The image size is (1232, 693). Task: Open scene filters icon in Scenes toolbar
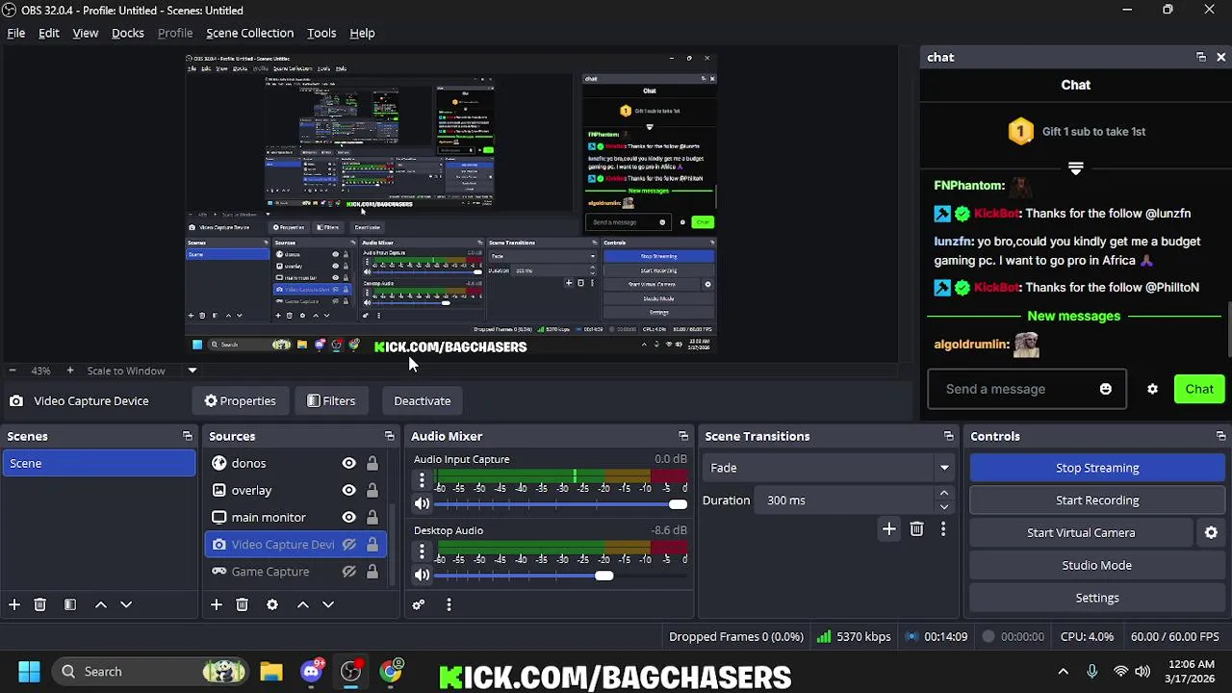(70, 604)
